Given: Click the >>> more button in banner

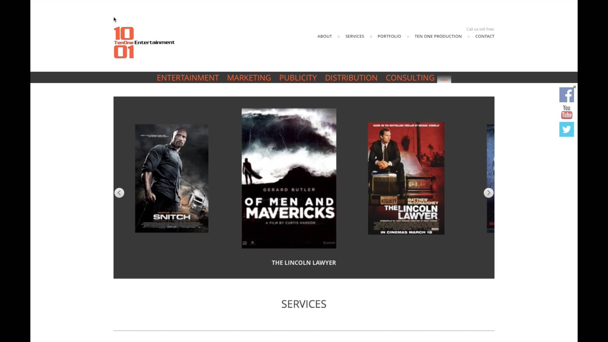Looking at the screenshot, I should coord(444,79).
